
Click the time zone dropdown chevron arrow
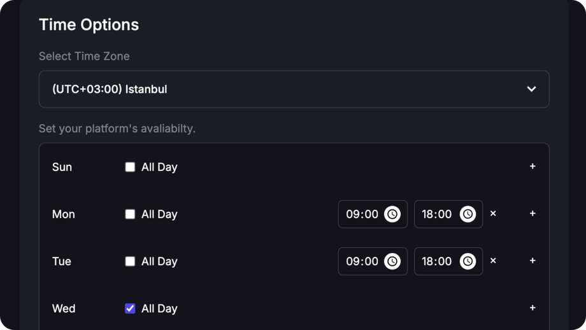(531, 89)
